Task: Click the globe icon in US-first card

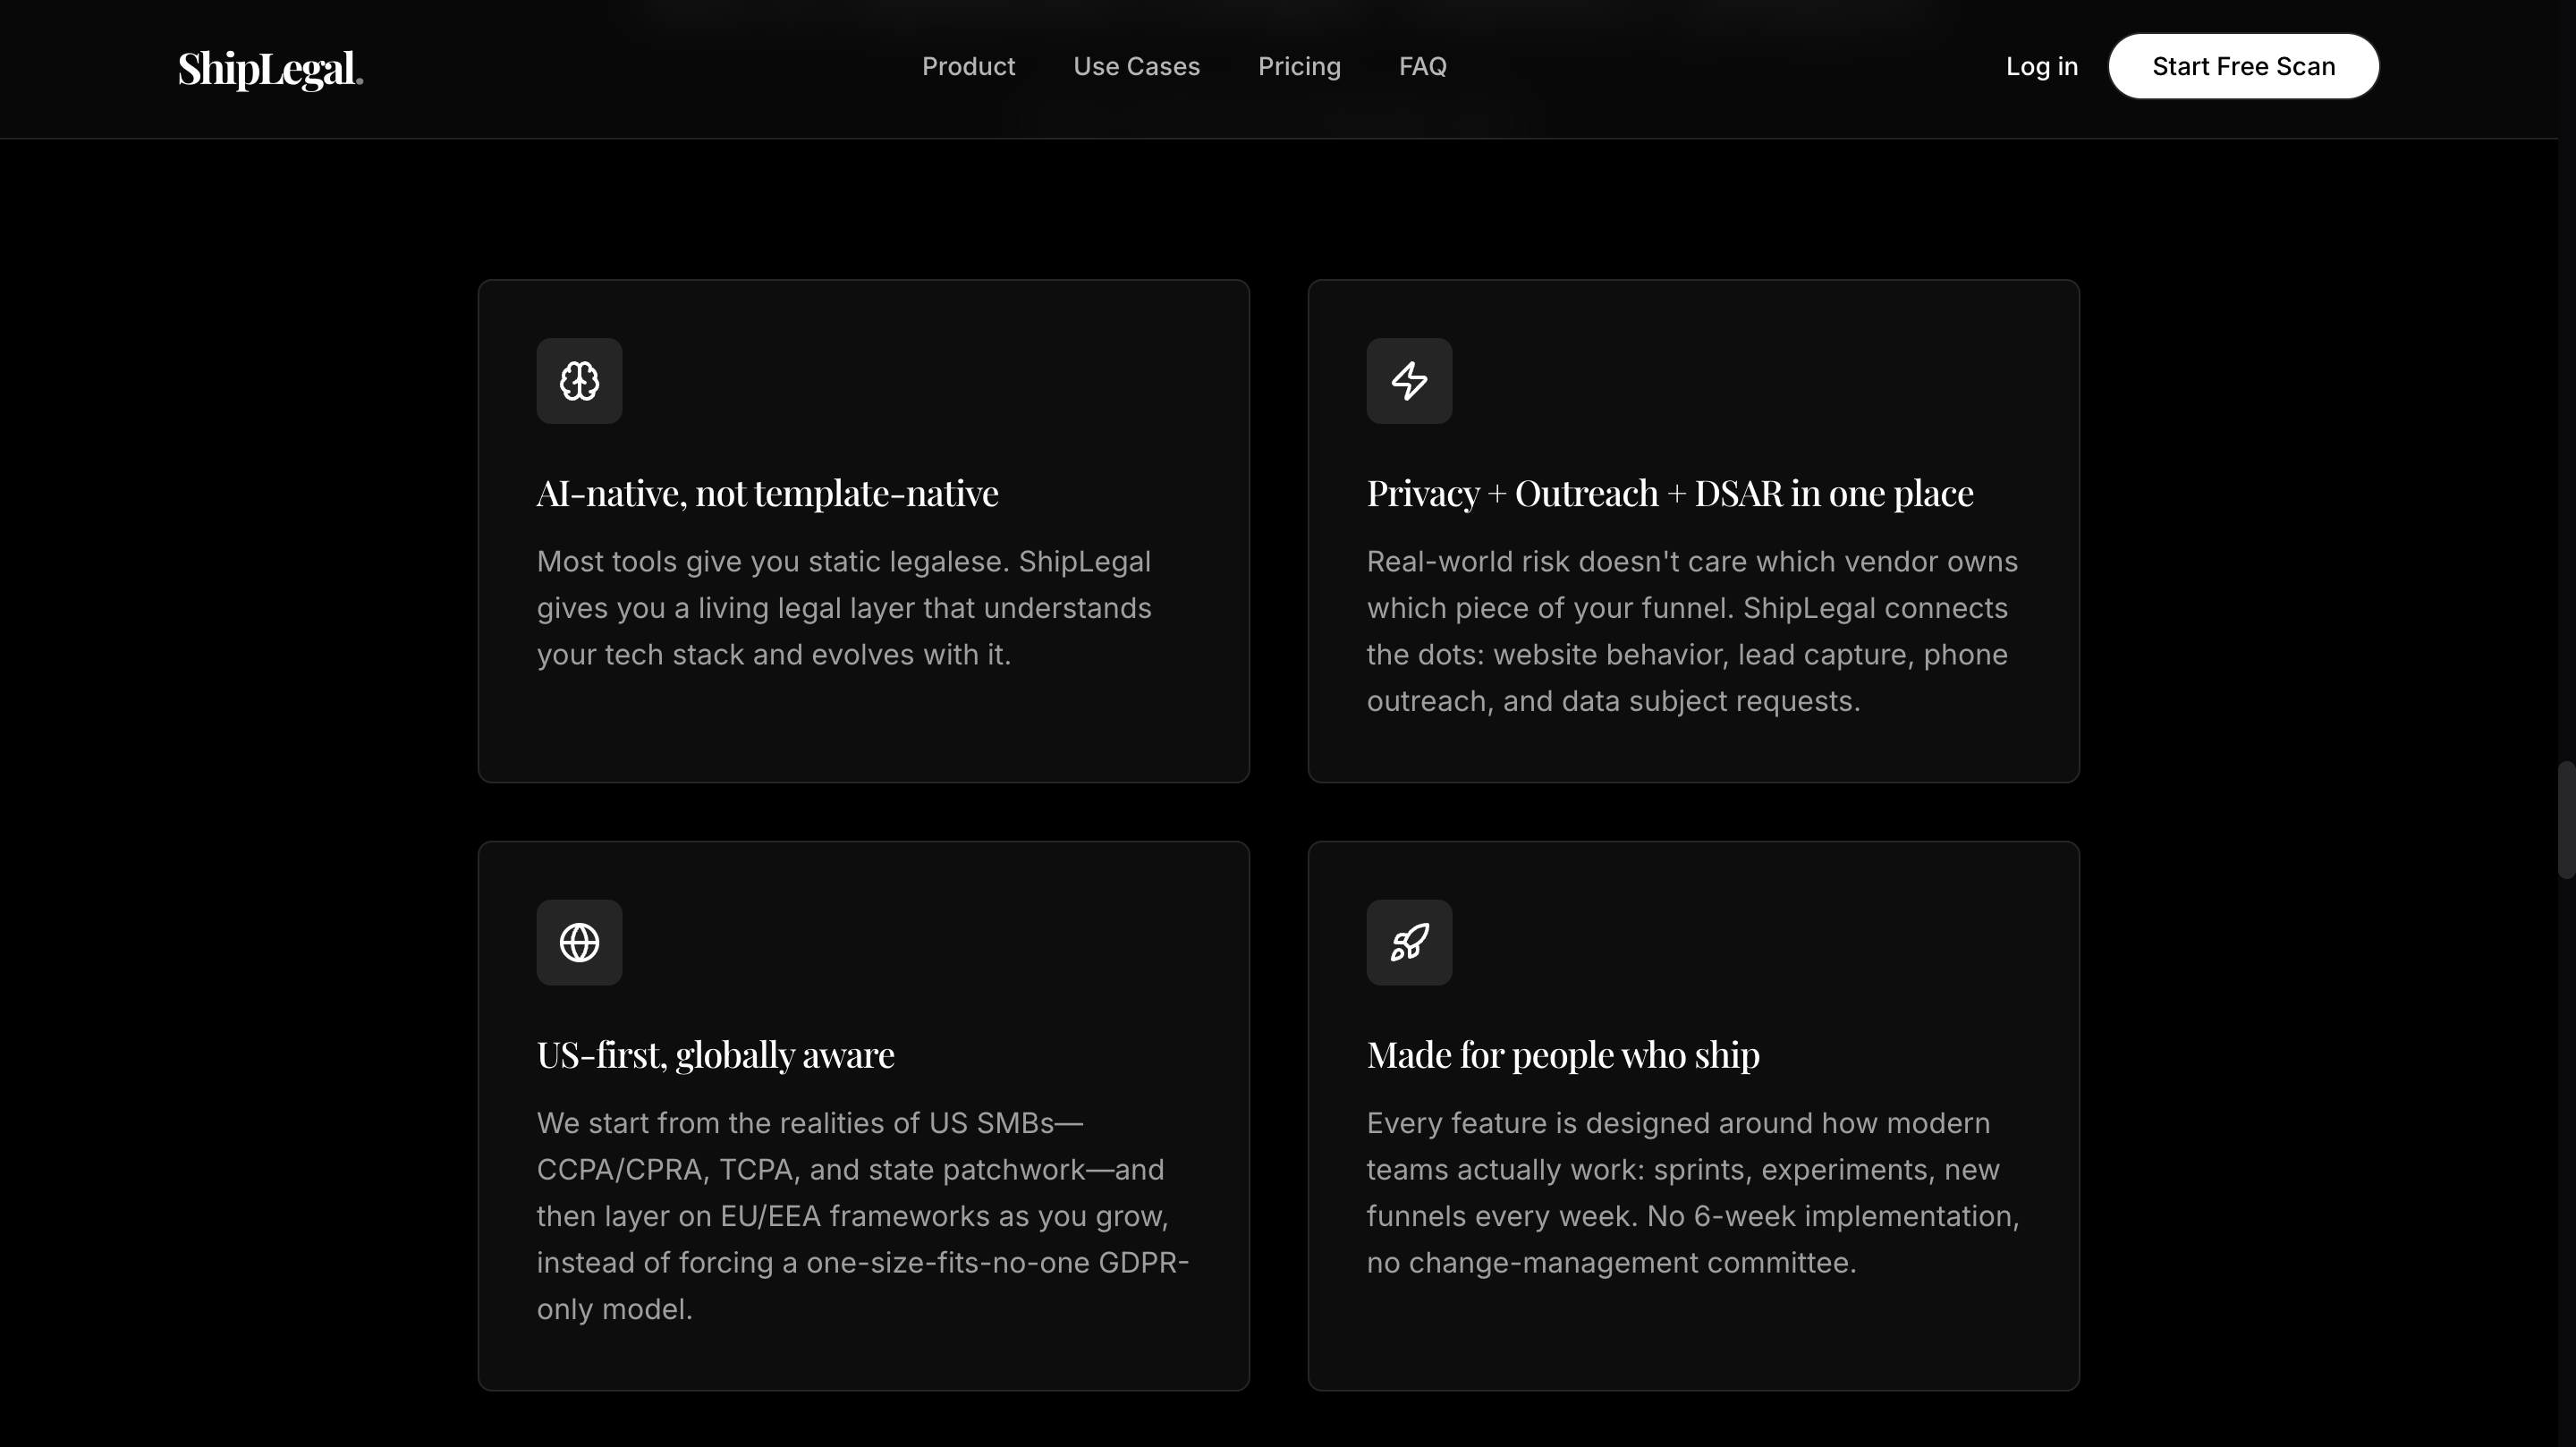Action: (579, 942)
